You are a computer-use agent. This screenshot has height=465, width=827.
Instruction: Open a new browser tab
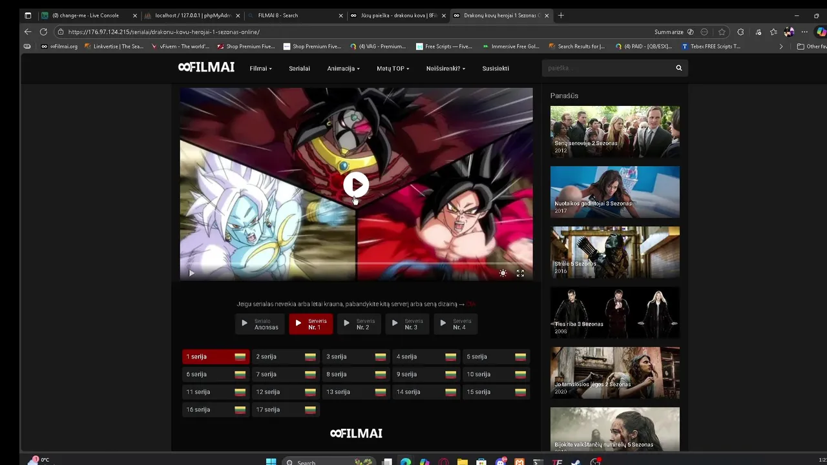tap(561, 15)
